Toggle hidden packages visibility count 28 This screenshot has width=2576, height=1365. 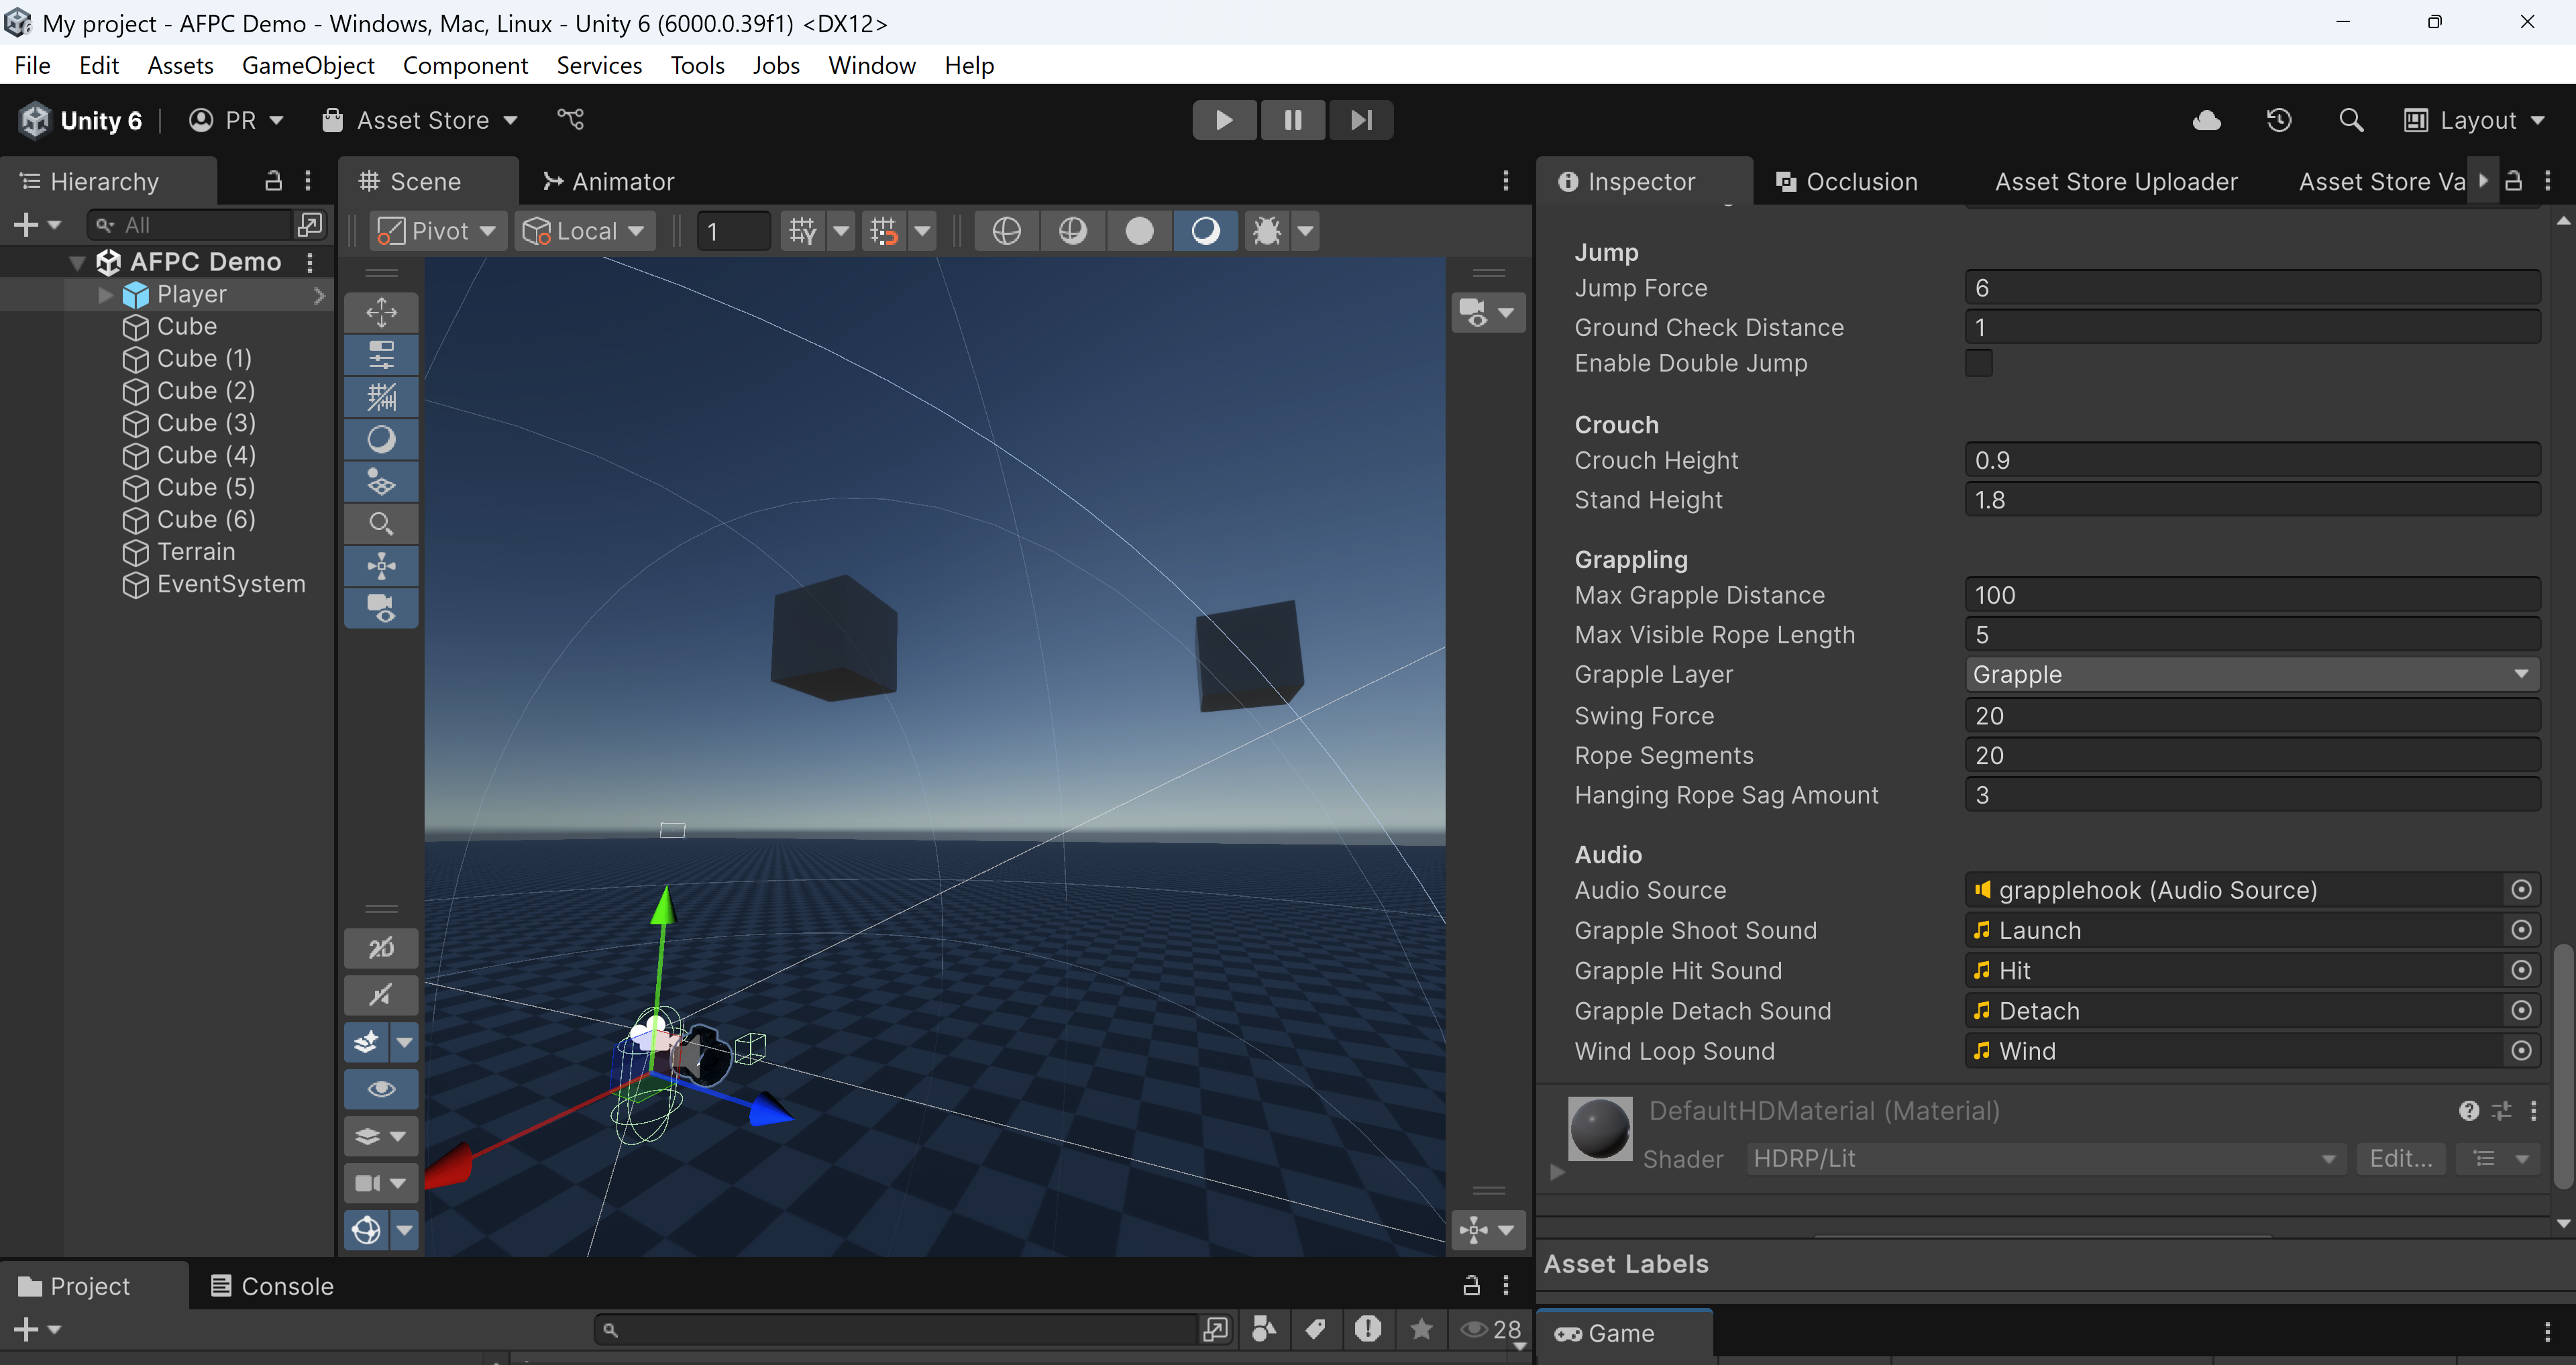coord(1490,1329)
